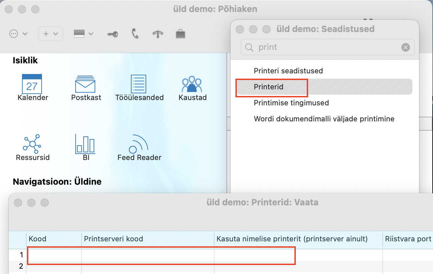Open the Ressursid icon
433x274 pixels.
(x=32, y=144)
